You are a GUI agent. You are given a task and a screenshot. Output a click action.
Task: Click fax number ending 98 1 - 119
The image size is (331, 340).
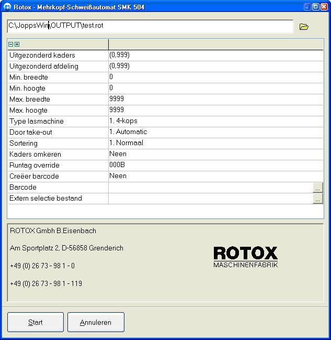(46, 283)
